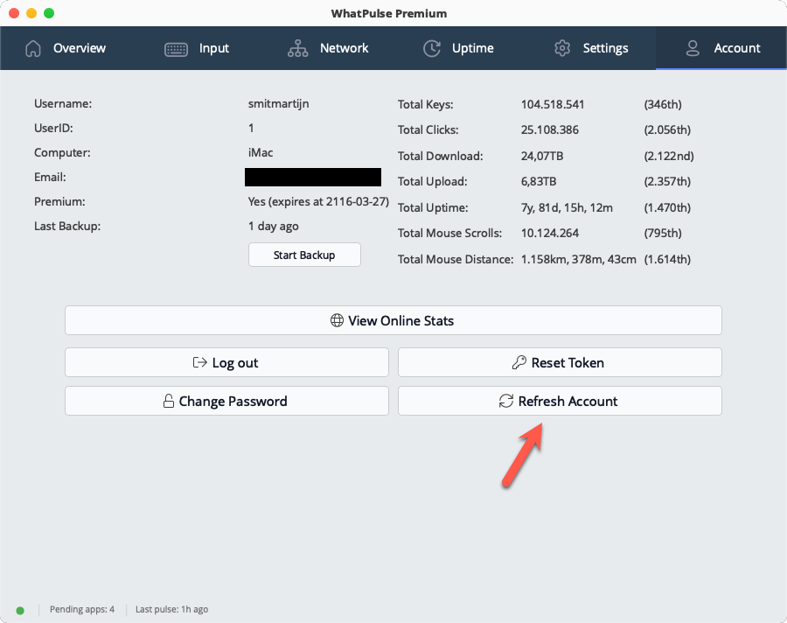Click the Input keyboard icon
This screenshot has height=623, width=787.
pos(176,49)
